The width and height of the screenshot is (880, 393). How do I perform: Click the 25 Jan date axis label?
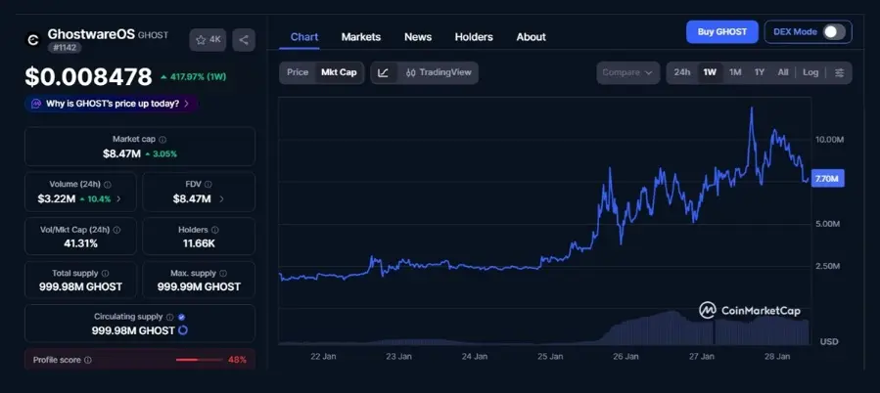tap(550, 356)
